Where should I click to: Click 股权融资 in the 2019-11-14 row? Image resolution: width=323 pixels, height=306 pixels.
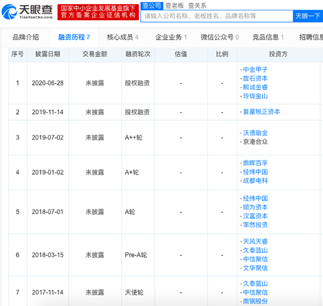point(137,112)
